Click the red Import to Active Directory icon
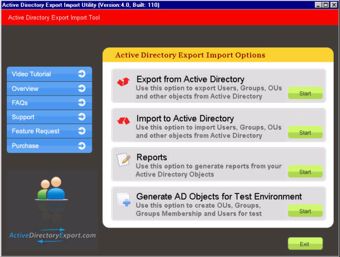This screenshot has height=257, width=340. tap(123, 121)
